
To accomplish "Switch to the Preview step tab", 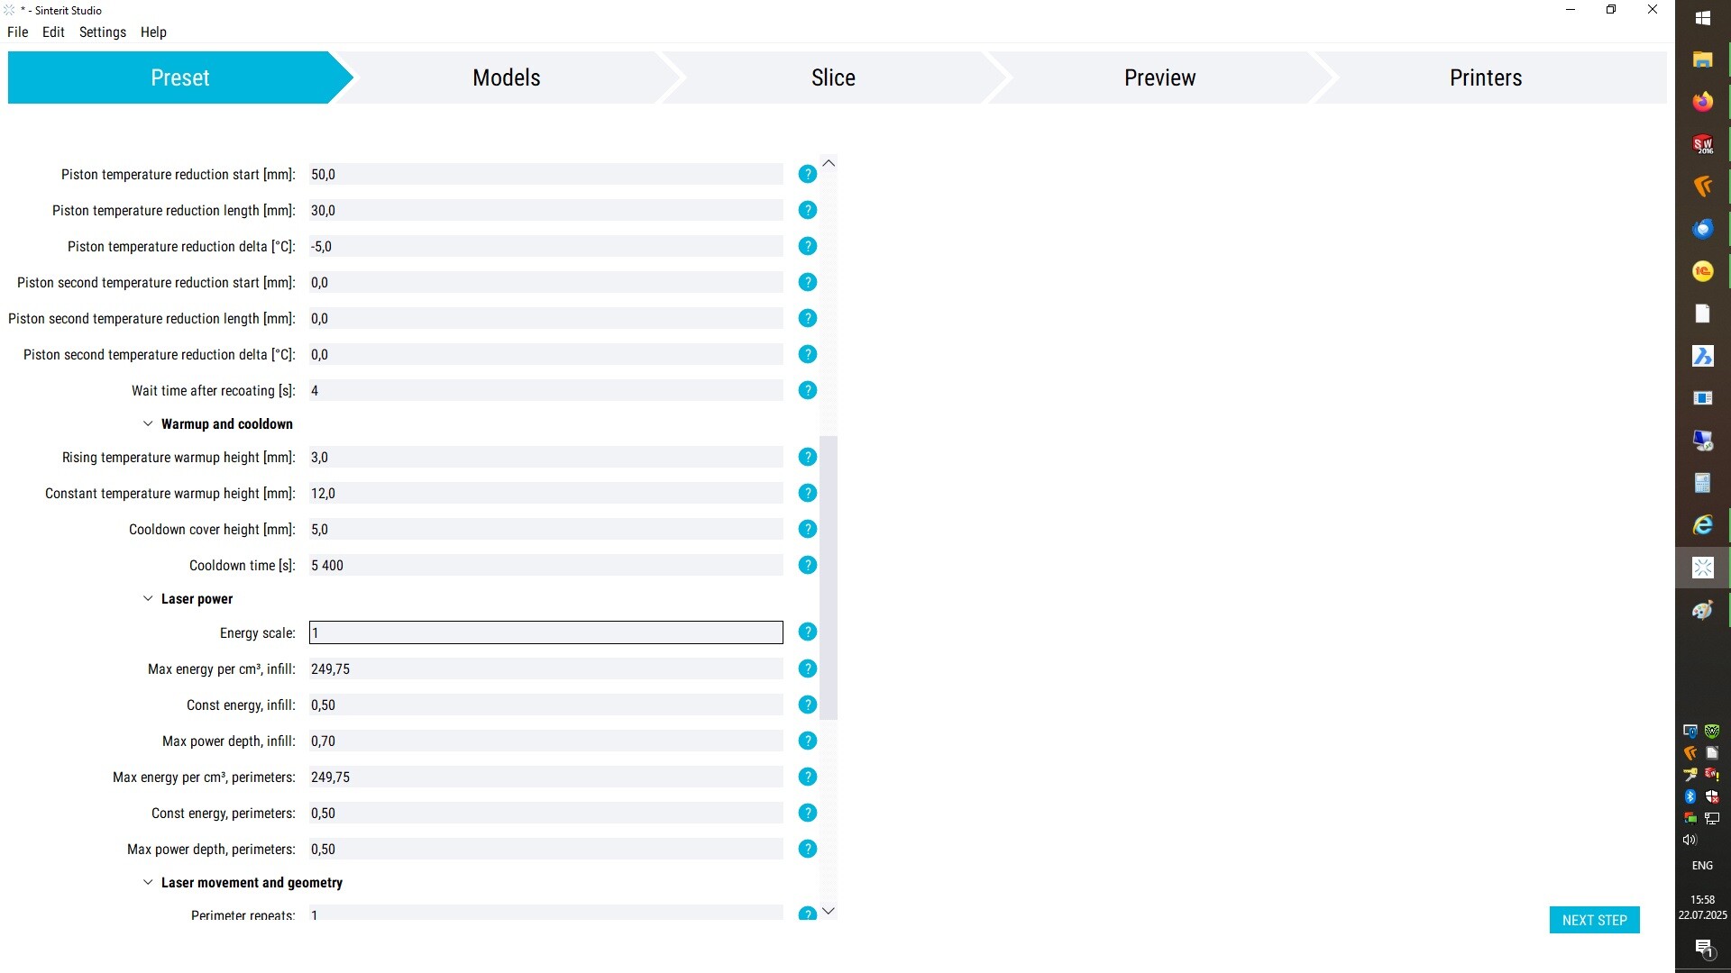I will pos(1159,77).
